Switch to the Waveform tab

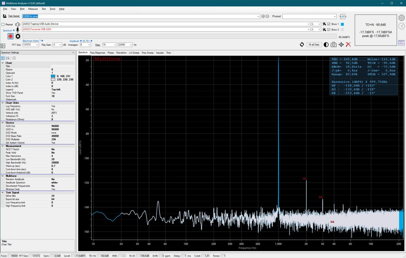[121, 53]
